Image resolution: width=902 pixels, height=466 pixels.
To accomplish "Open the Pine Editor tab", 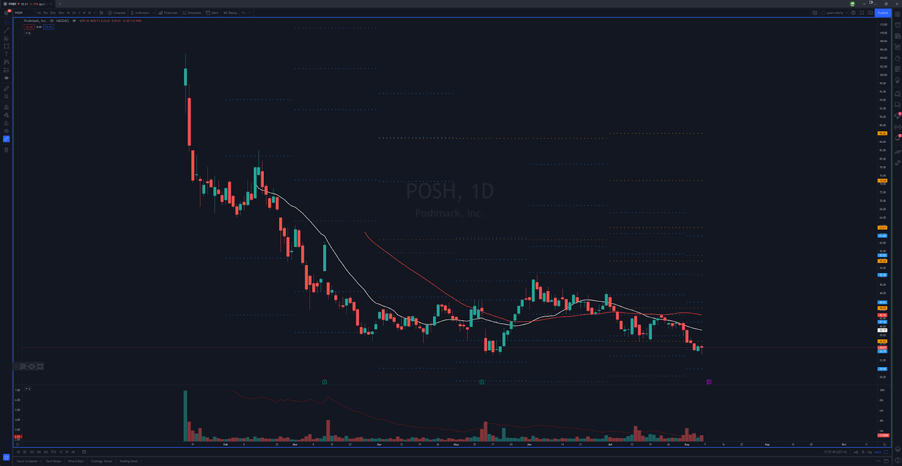I will click(76, 461).
